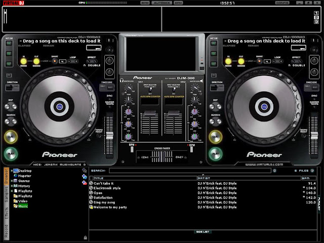This screenshot has width=324, height=243.
Task: Click channel 2 LOW equalizer knob
Action: point(194,137)
